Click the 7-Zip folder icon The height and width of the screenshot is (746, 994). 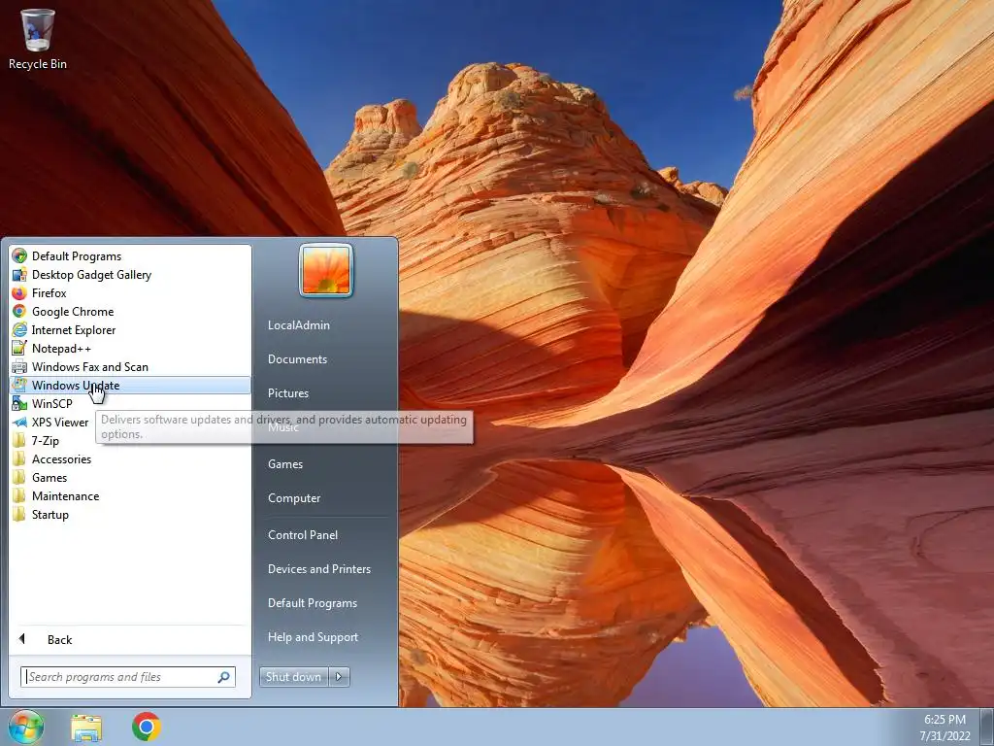click(x=19, y=441)
